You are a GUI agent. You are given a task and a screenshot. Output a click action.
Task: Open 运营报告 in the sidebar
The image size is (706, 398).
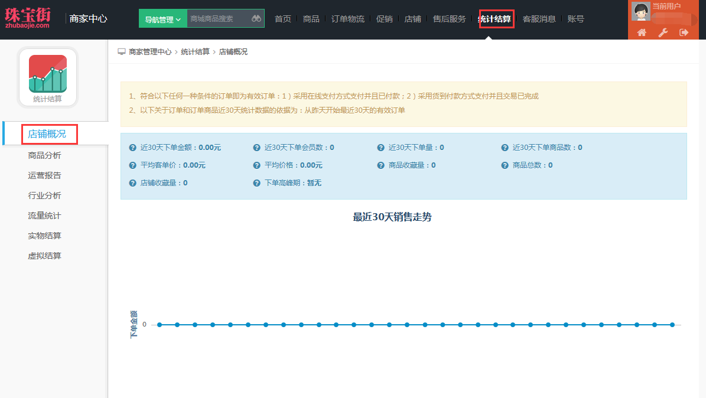pos(44,175)
